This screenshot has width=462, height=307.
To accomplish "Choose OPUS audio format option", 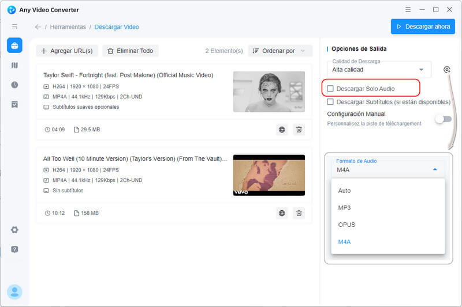I will pyautogui.click(x=388, y=225).
